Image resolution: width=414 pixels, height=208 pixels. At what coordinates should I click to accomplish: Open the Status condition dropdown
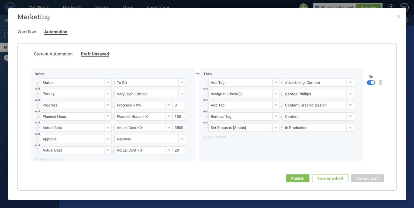[x=108, y=82]
